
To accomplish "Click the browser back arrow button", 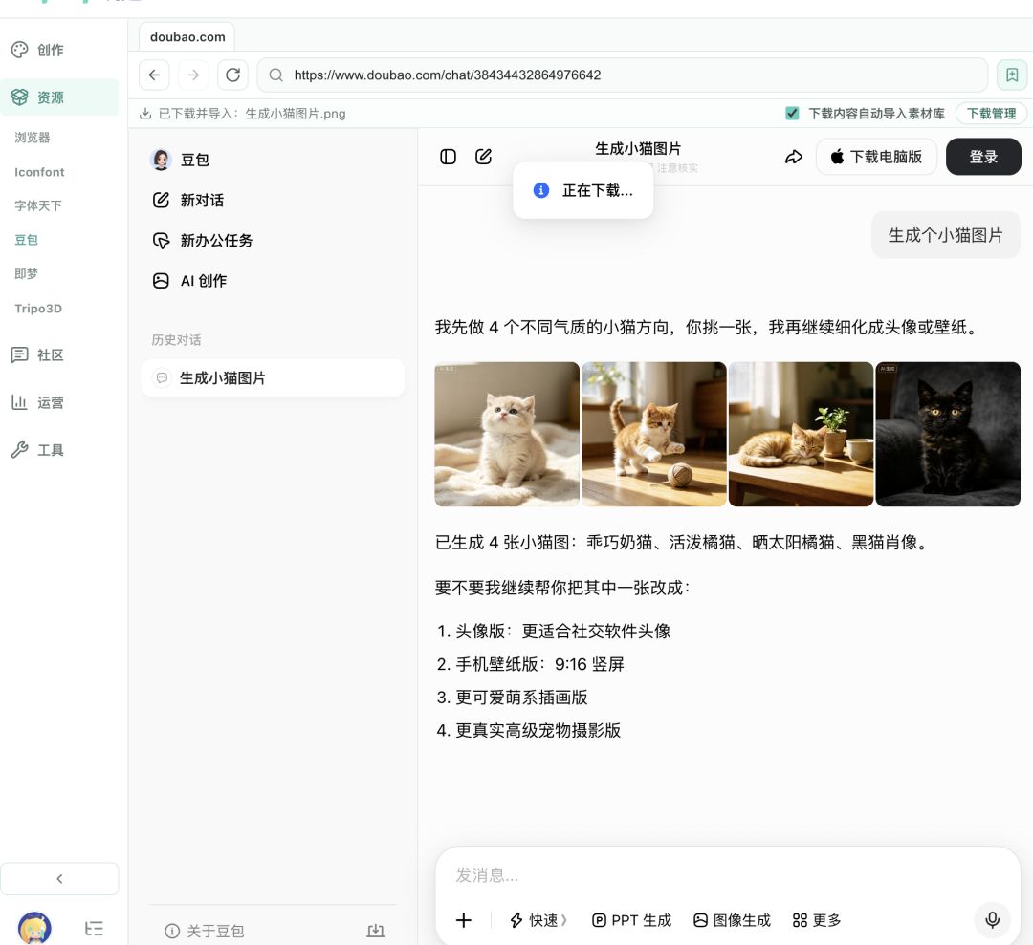I will [x=154, y=75].
